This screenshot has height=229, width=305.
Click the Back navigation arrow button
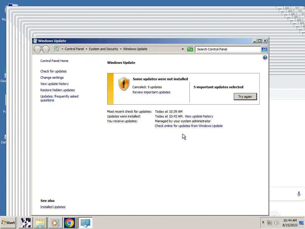37,49
